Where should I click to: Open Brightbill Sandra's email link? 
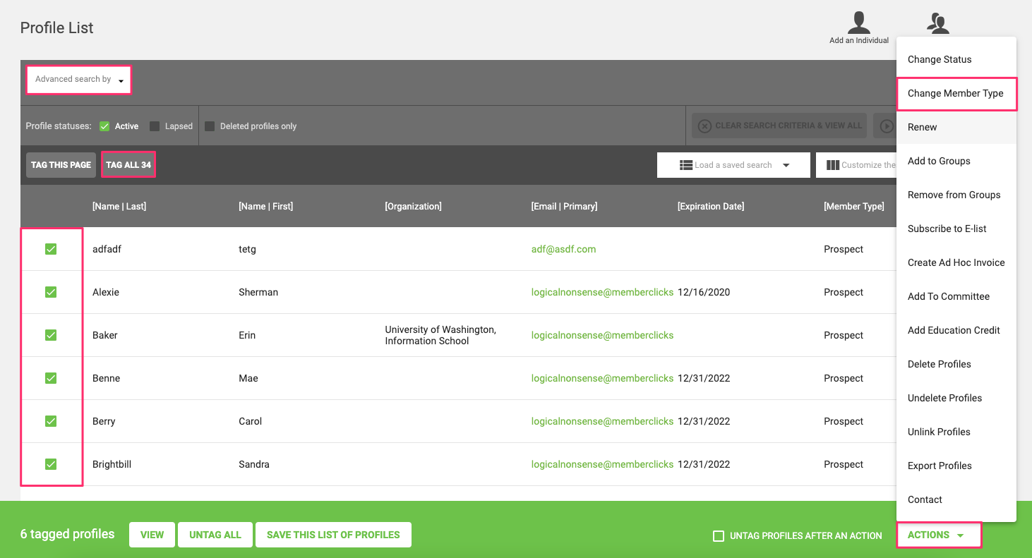pyautogui.click(x=602, y=464)
